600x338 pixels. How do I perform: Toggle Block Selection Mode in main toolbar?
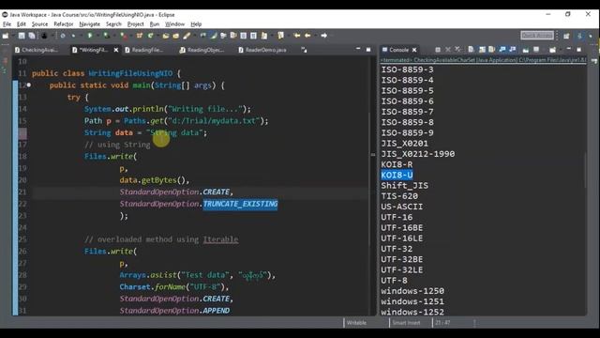244,36
